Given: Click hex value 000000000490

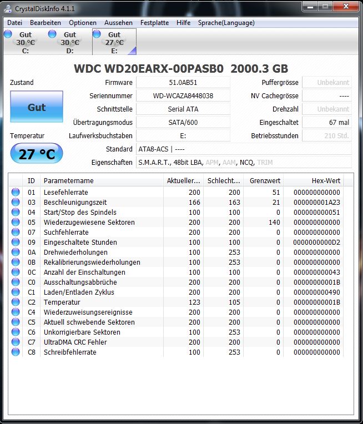Looking at the screenshot, I should [x=317, y=292].
